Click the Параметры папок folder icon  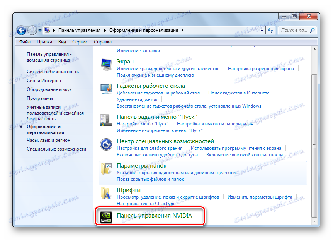[106, 169]
